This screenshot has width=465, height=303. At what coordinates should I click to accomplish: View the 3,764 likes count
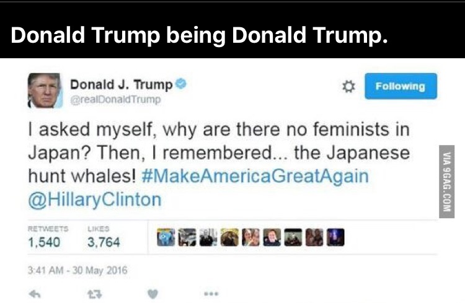click(104, 242)
